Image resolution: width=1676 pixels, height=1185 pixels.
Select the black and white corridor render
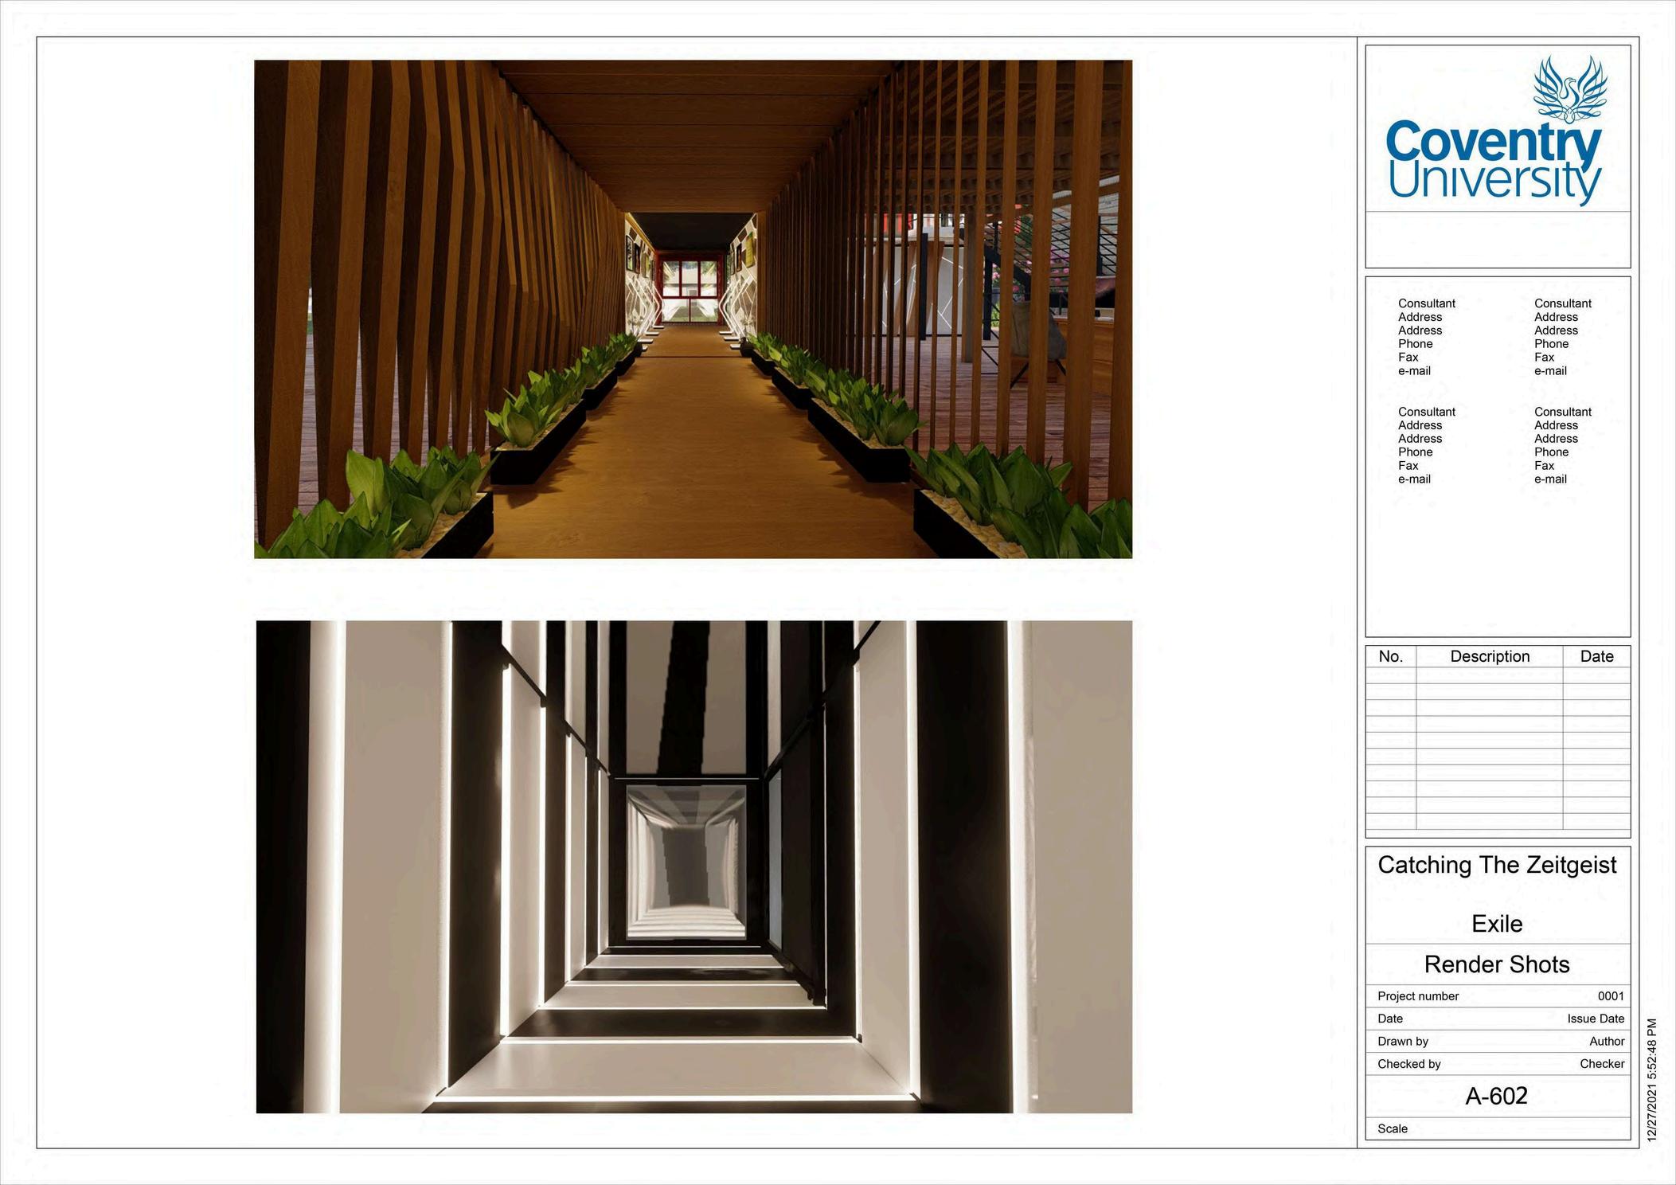coord(693,866)
